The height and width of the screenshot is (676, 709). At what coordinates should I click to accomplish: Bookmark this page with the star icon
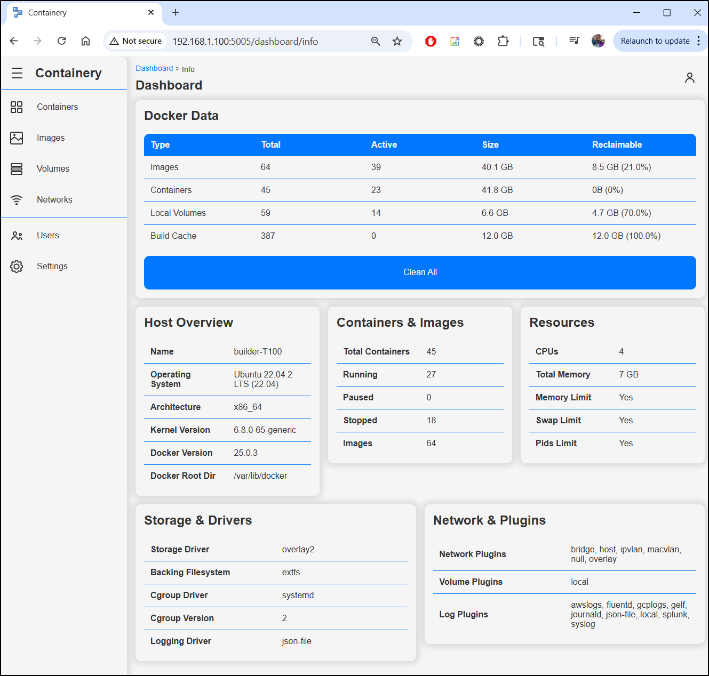click(397, 41)
